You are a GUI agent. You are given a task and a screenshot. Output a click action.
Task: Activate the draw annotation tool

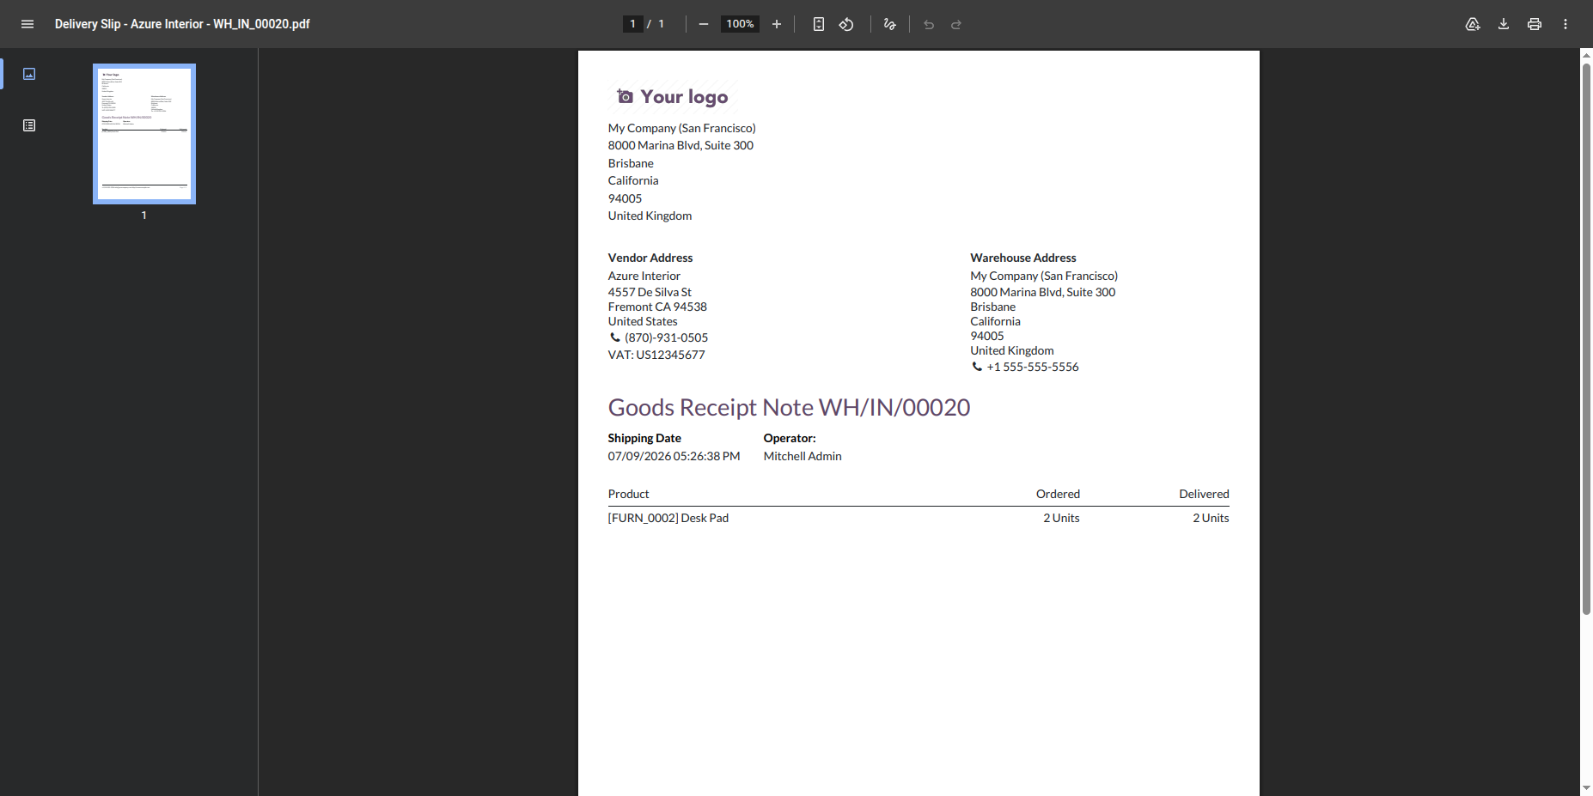tap(890, 24)
